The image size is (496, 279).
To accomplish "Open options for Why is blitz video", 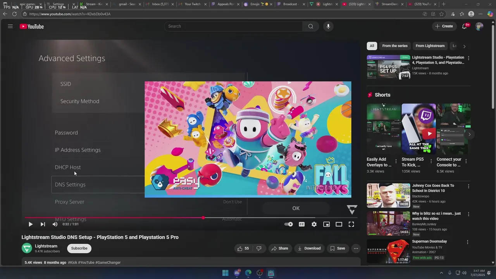I will pos(468,214).
